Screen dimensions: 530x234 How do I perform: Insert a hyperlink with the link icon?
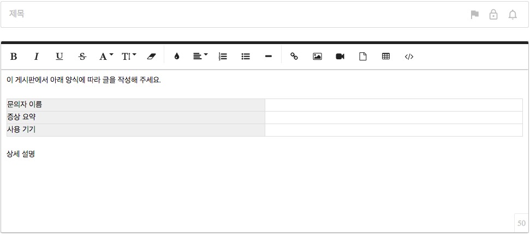coord(294,57)
